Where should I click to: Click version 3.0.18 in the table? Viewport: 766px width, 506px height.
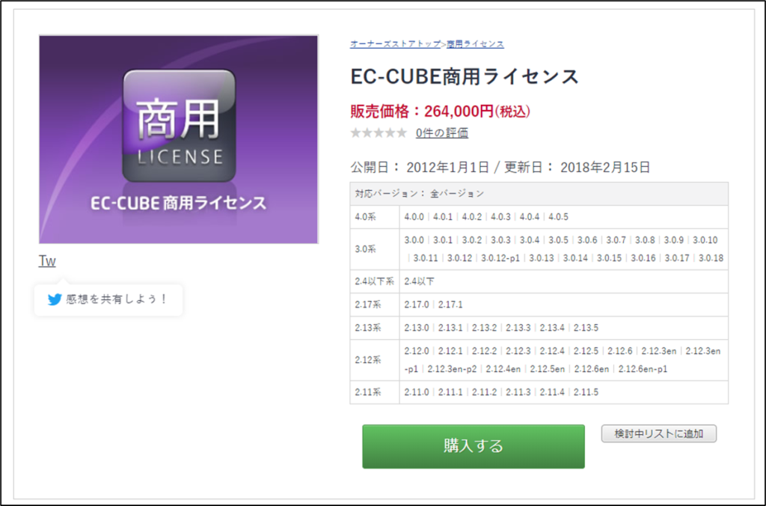[711, 257]
